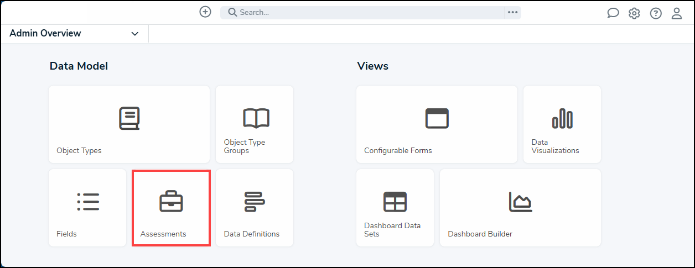
Task: Open the search options ellipsis menu
Action: 513,13
